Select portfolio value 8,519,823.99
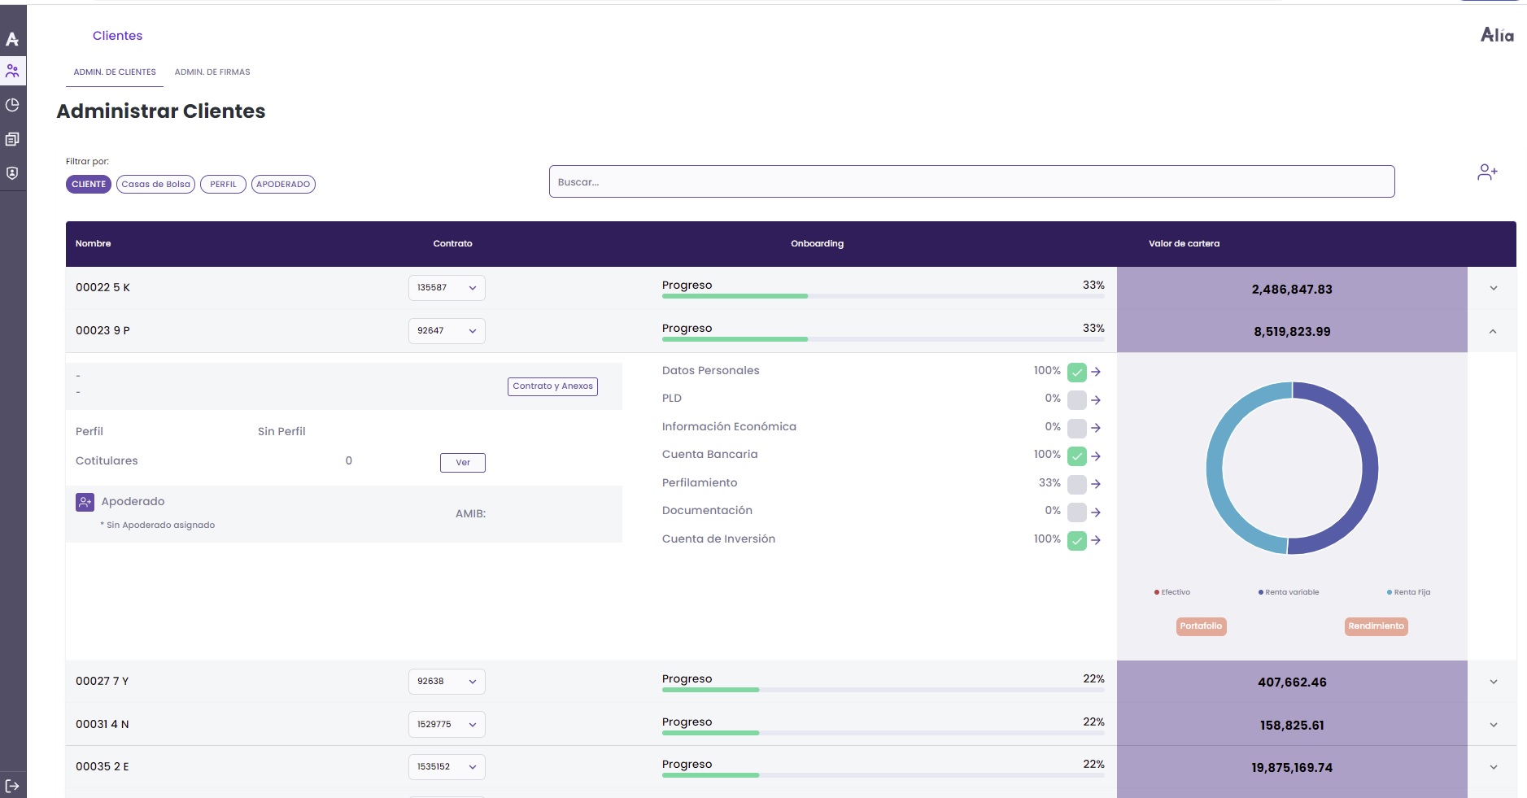 tap(1292, 332)
